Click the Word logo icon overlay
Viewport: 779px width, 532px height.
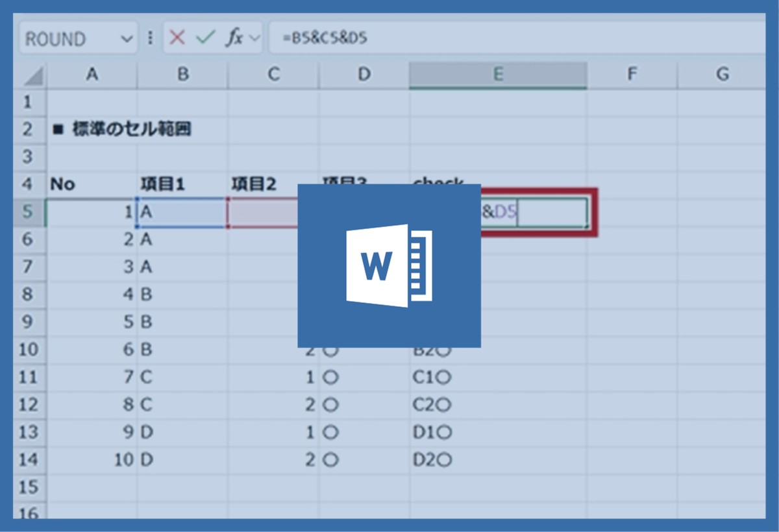point(389,265)
